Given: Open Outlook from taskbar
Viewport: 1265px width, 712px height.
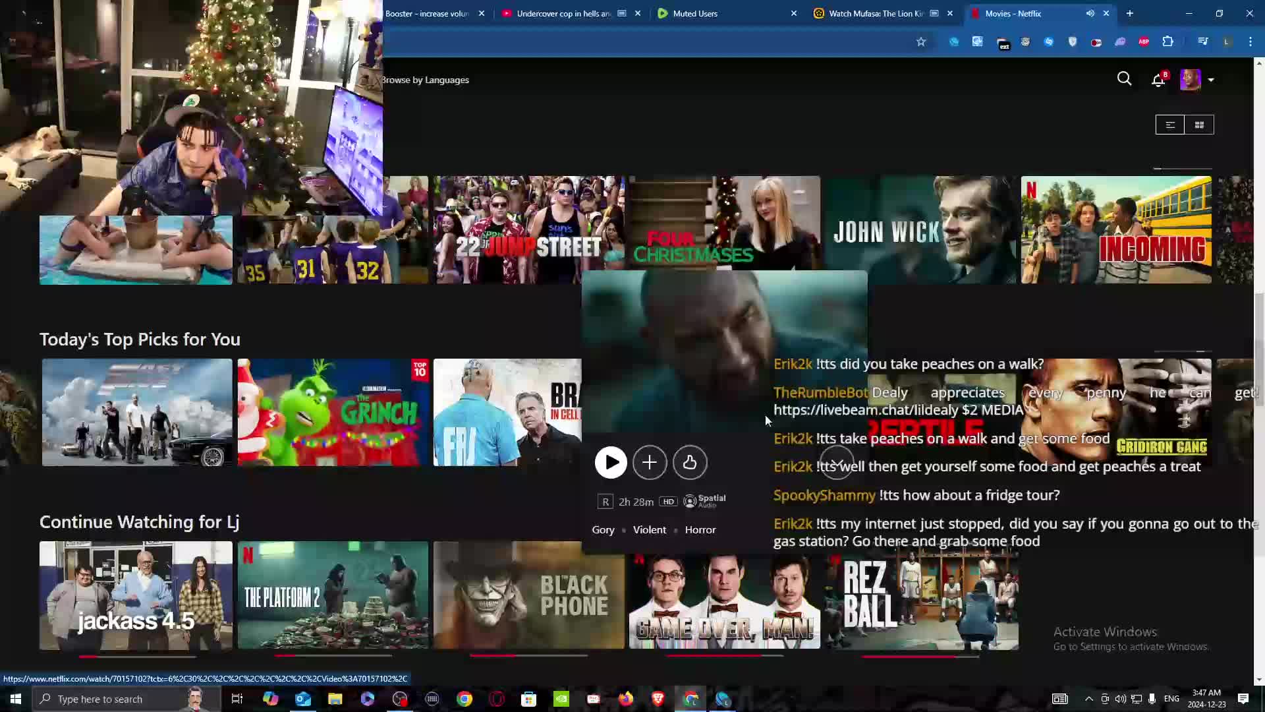Looking at the screenshot, I should click(x=303, y=699).
